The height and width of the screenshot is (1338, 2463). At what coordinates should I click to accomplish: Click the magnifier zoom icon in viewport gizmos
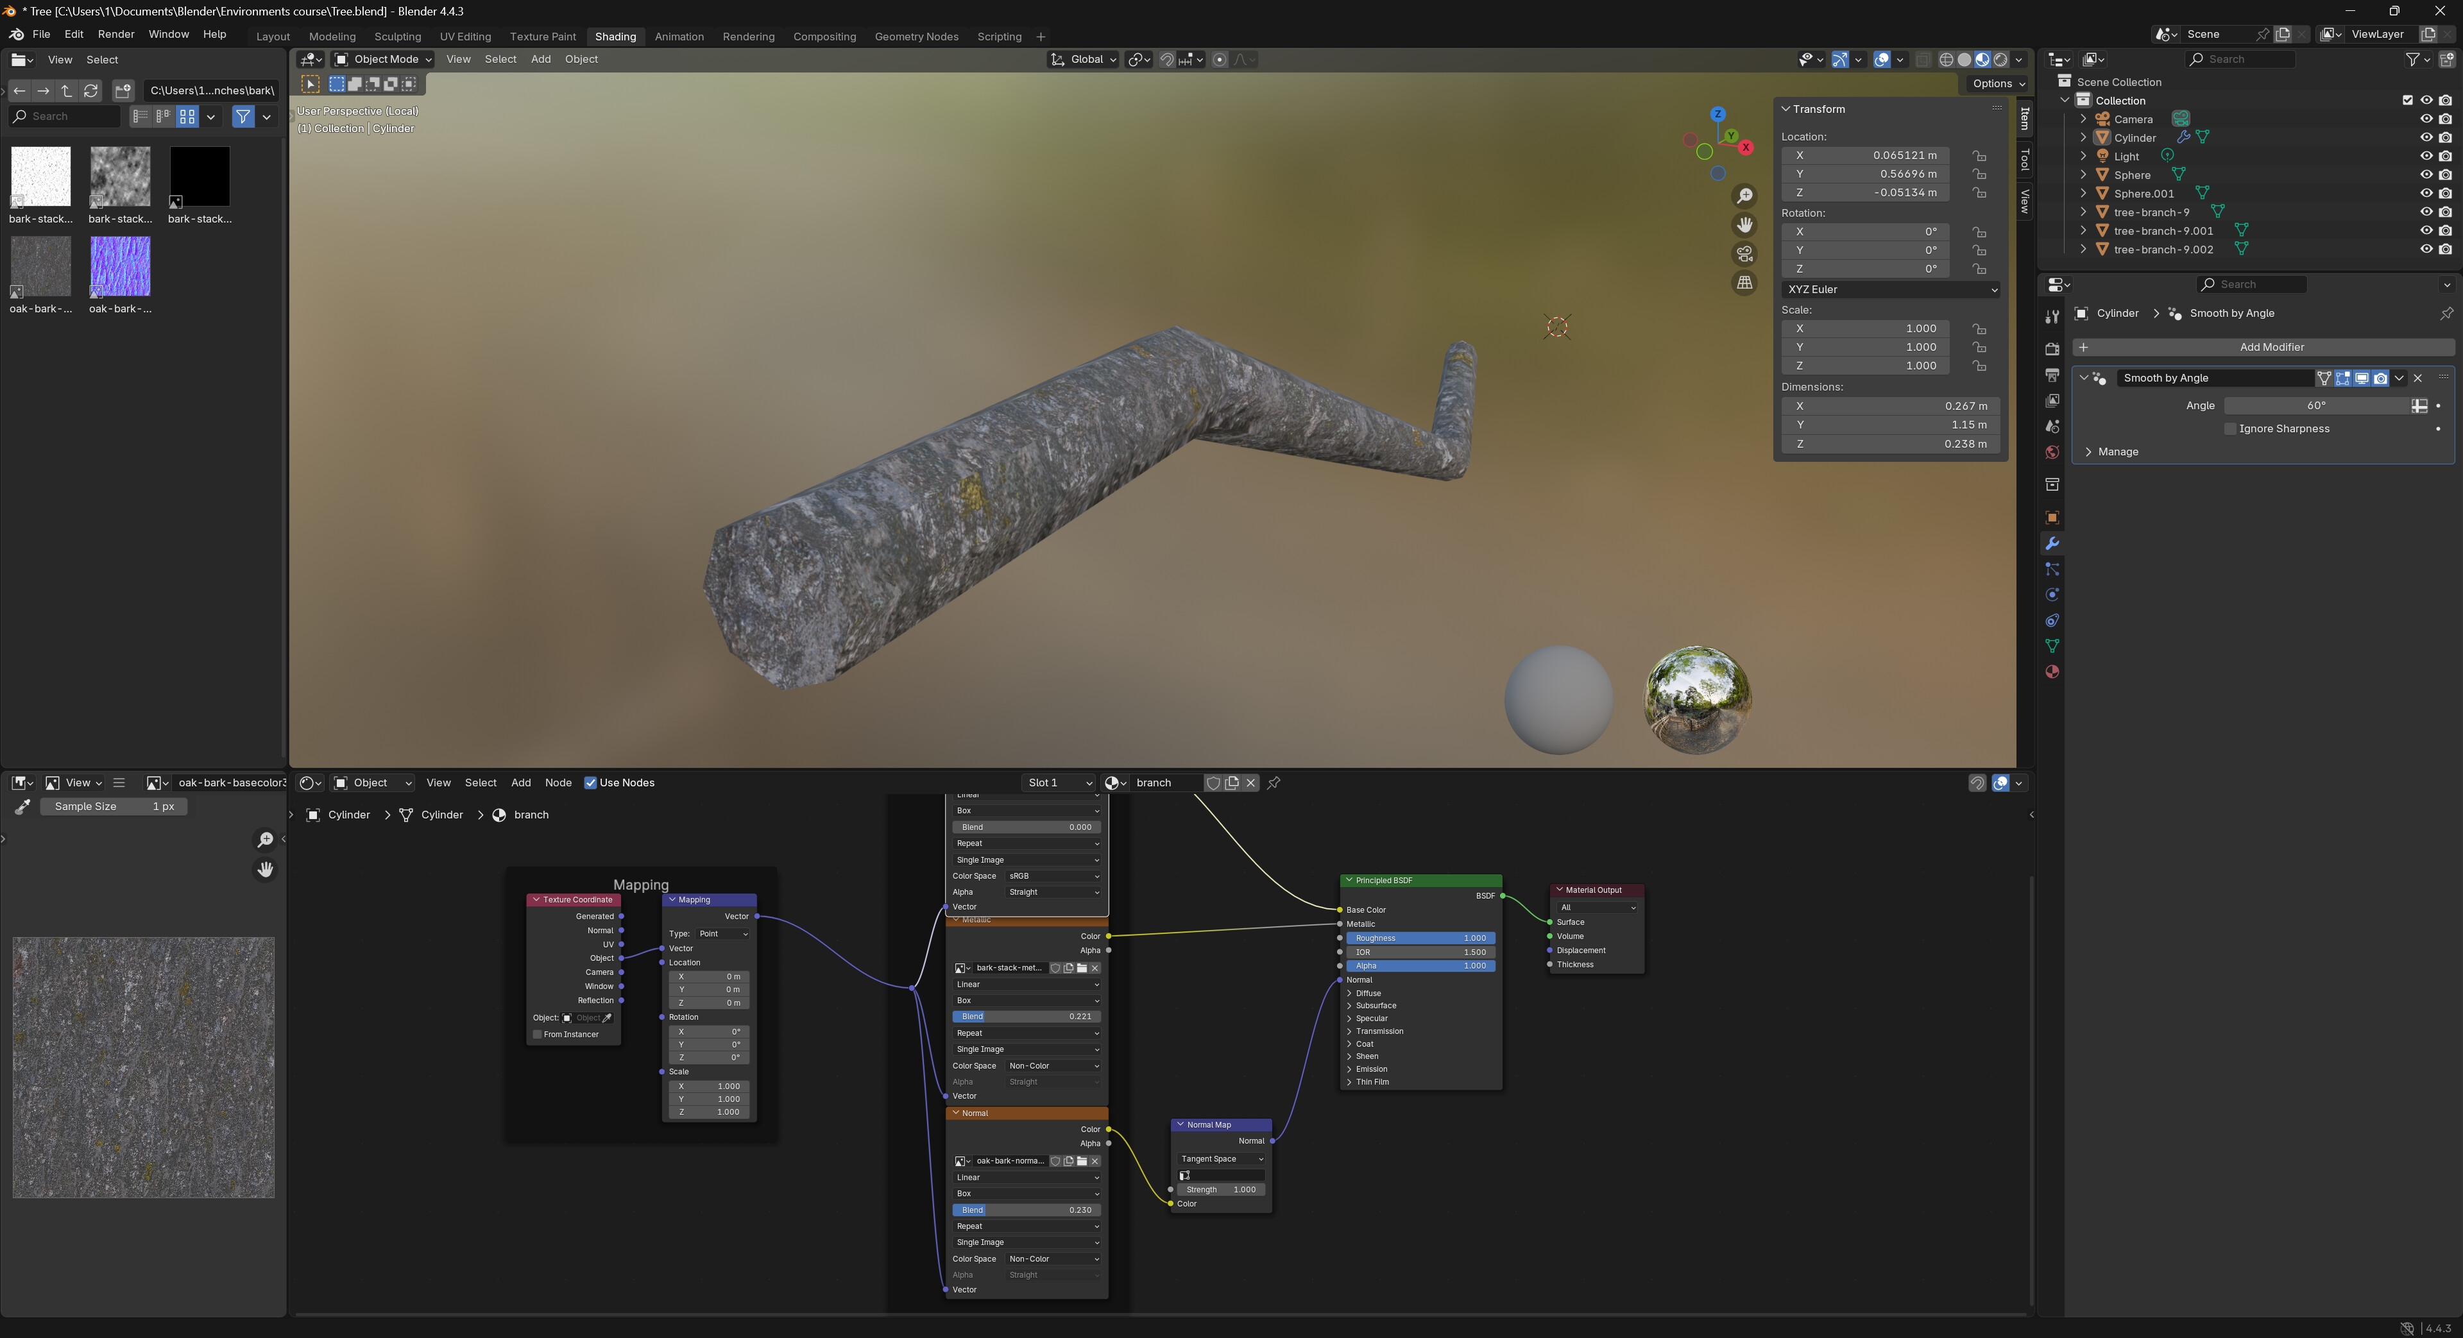[1744, 195]
